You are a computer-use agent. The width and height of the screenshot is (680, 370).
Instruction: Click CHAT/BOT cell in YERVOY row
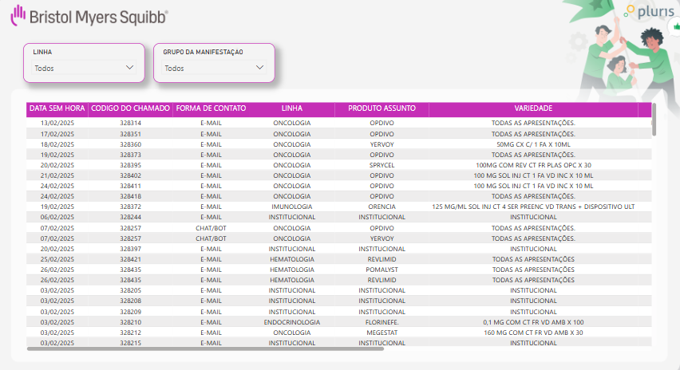pos(211,238)
